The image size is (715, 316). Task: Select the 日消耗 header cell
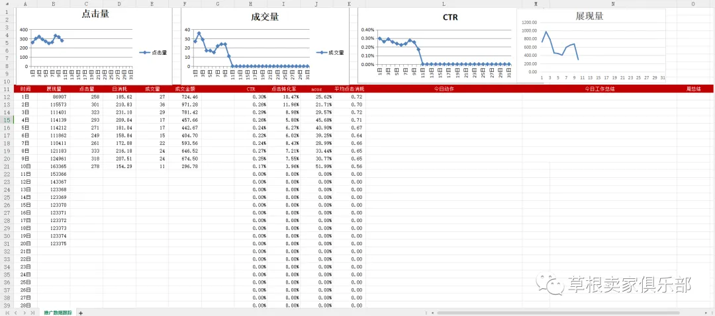point(119,89)
